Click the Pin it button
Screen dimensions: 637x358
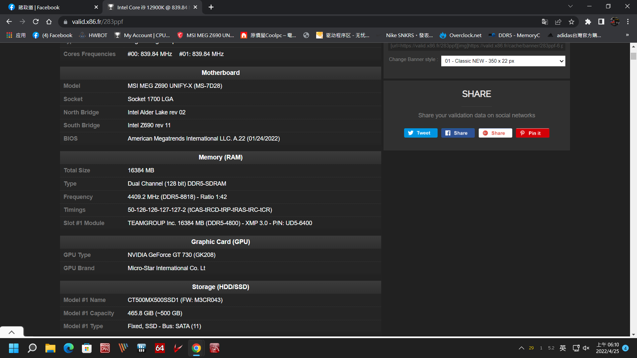[x=532, y=133]
